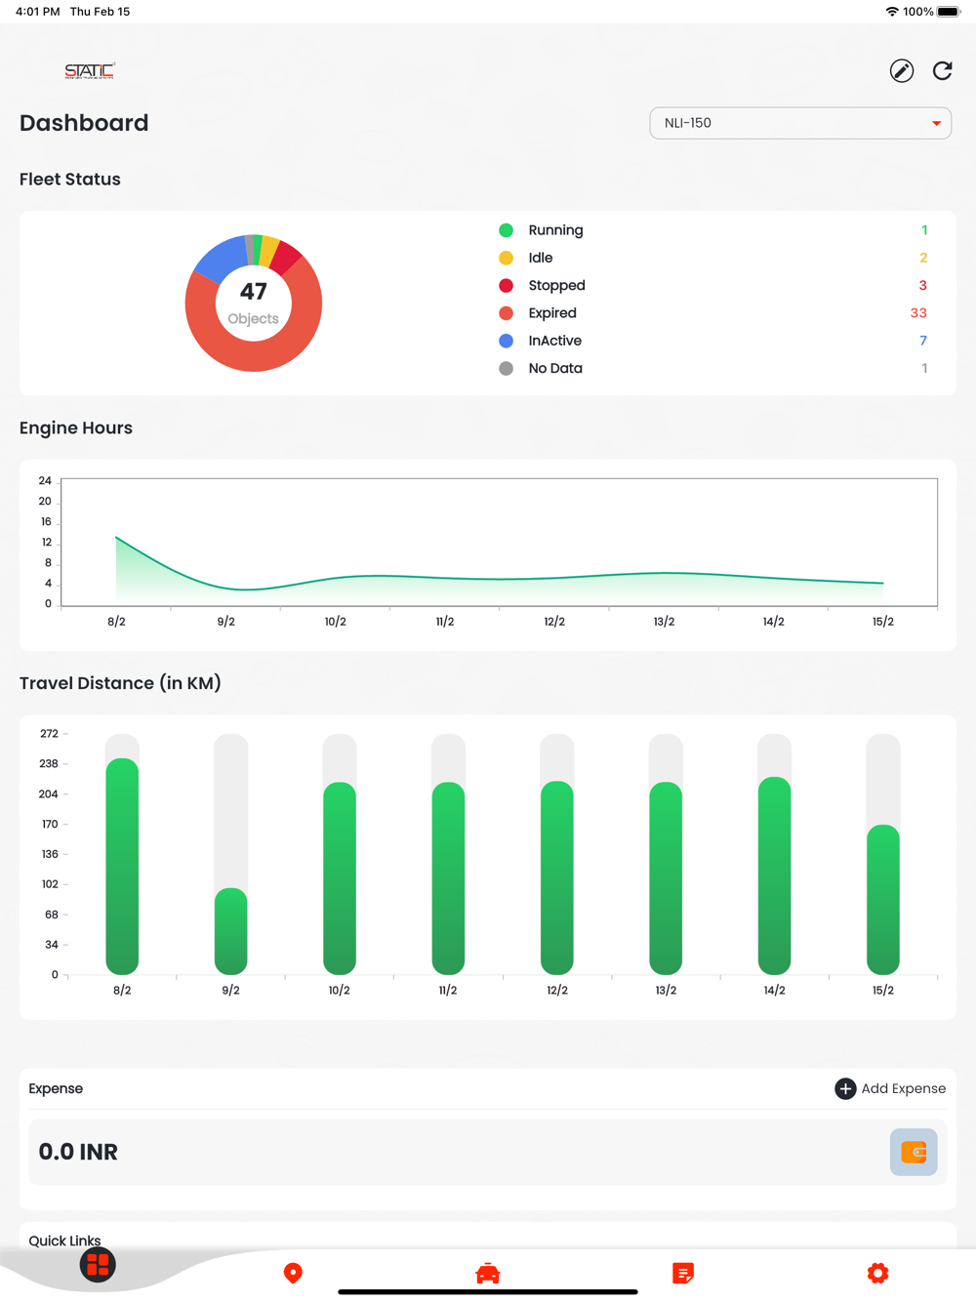
Task: Tap the Expired count 33
Action: (x=918, y=313)
